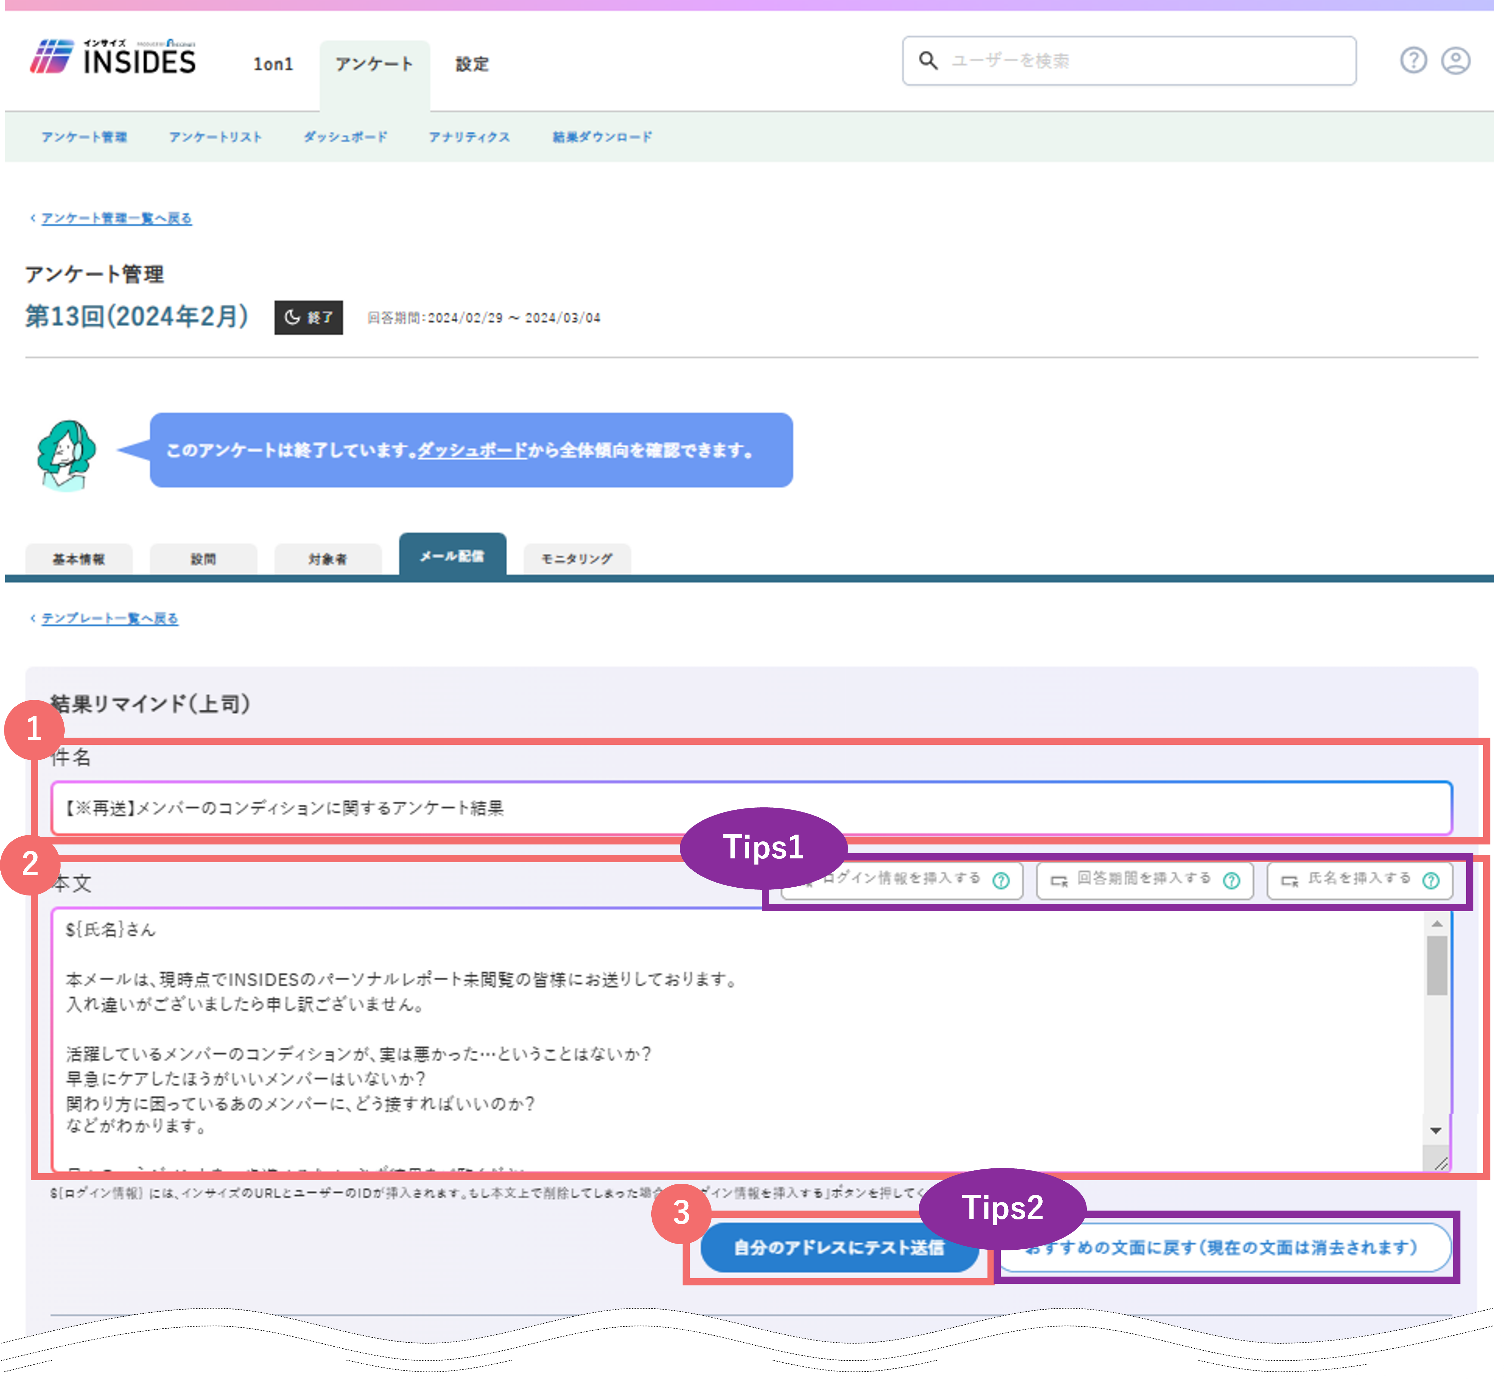Click the アンケート管理 page heading

[95, 275]
